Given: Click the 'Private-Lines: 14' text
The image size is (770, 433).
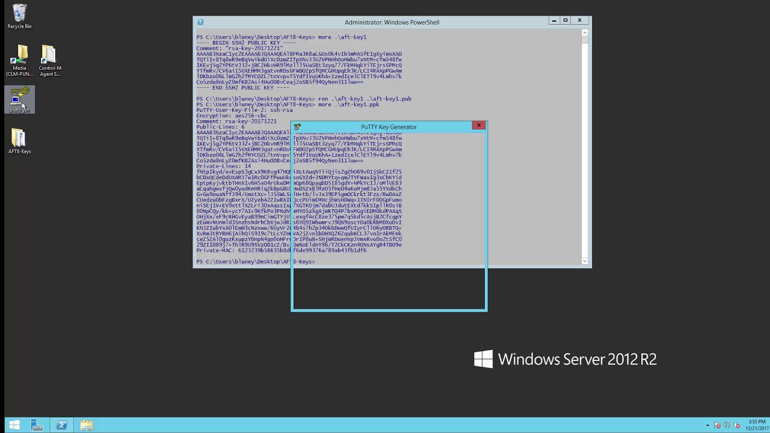Looking at the screenshot, I should [x=223, y=166].
